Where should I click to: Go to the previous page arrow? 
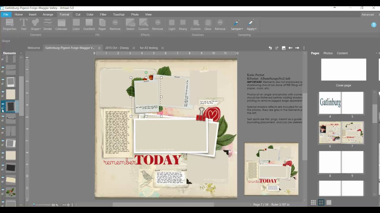click(290, 48)
